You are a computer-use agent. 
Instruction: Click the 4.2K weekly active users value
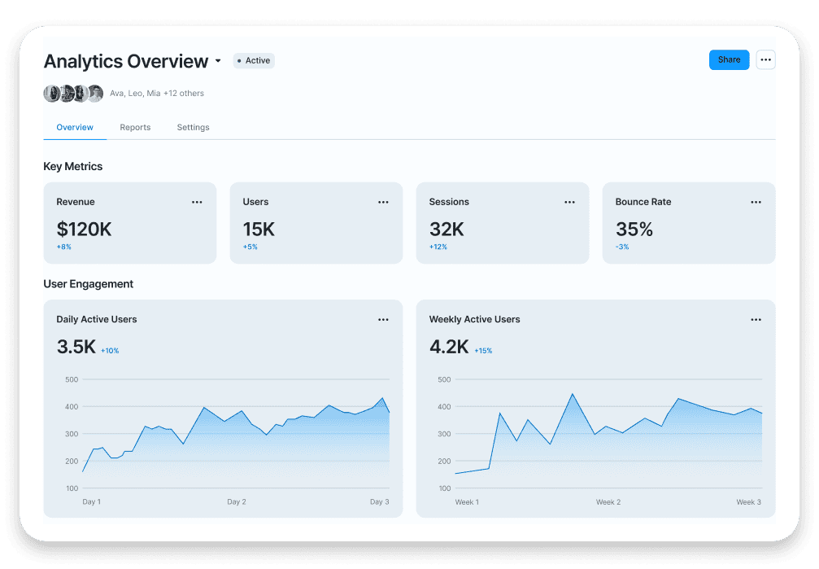(449, 347)
